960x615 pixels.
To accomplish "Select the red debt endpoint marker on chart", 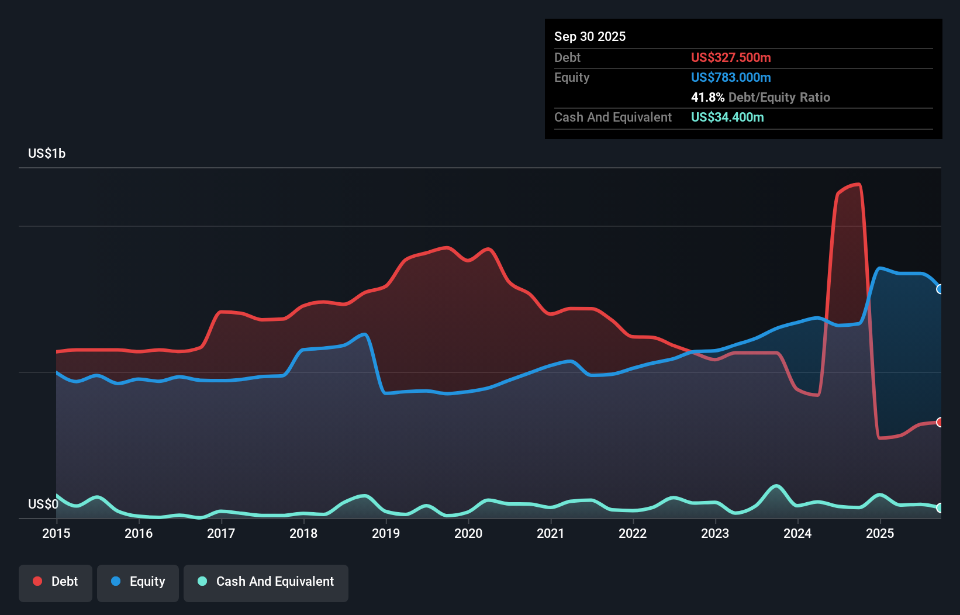I will pyautogui.click(x=940, y=421).
